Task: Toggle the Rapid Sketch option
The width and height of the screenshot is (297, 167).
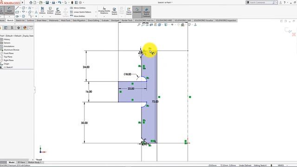Action: pyautogui.click(x=129, y=11)
